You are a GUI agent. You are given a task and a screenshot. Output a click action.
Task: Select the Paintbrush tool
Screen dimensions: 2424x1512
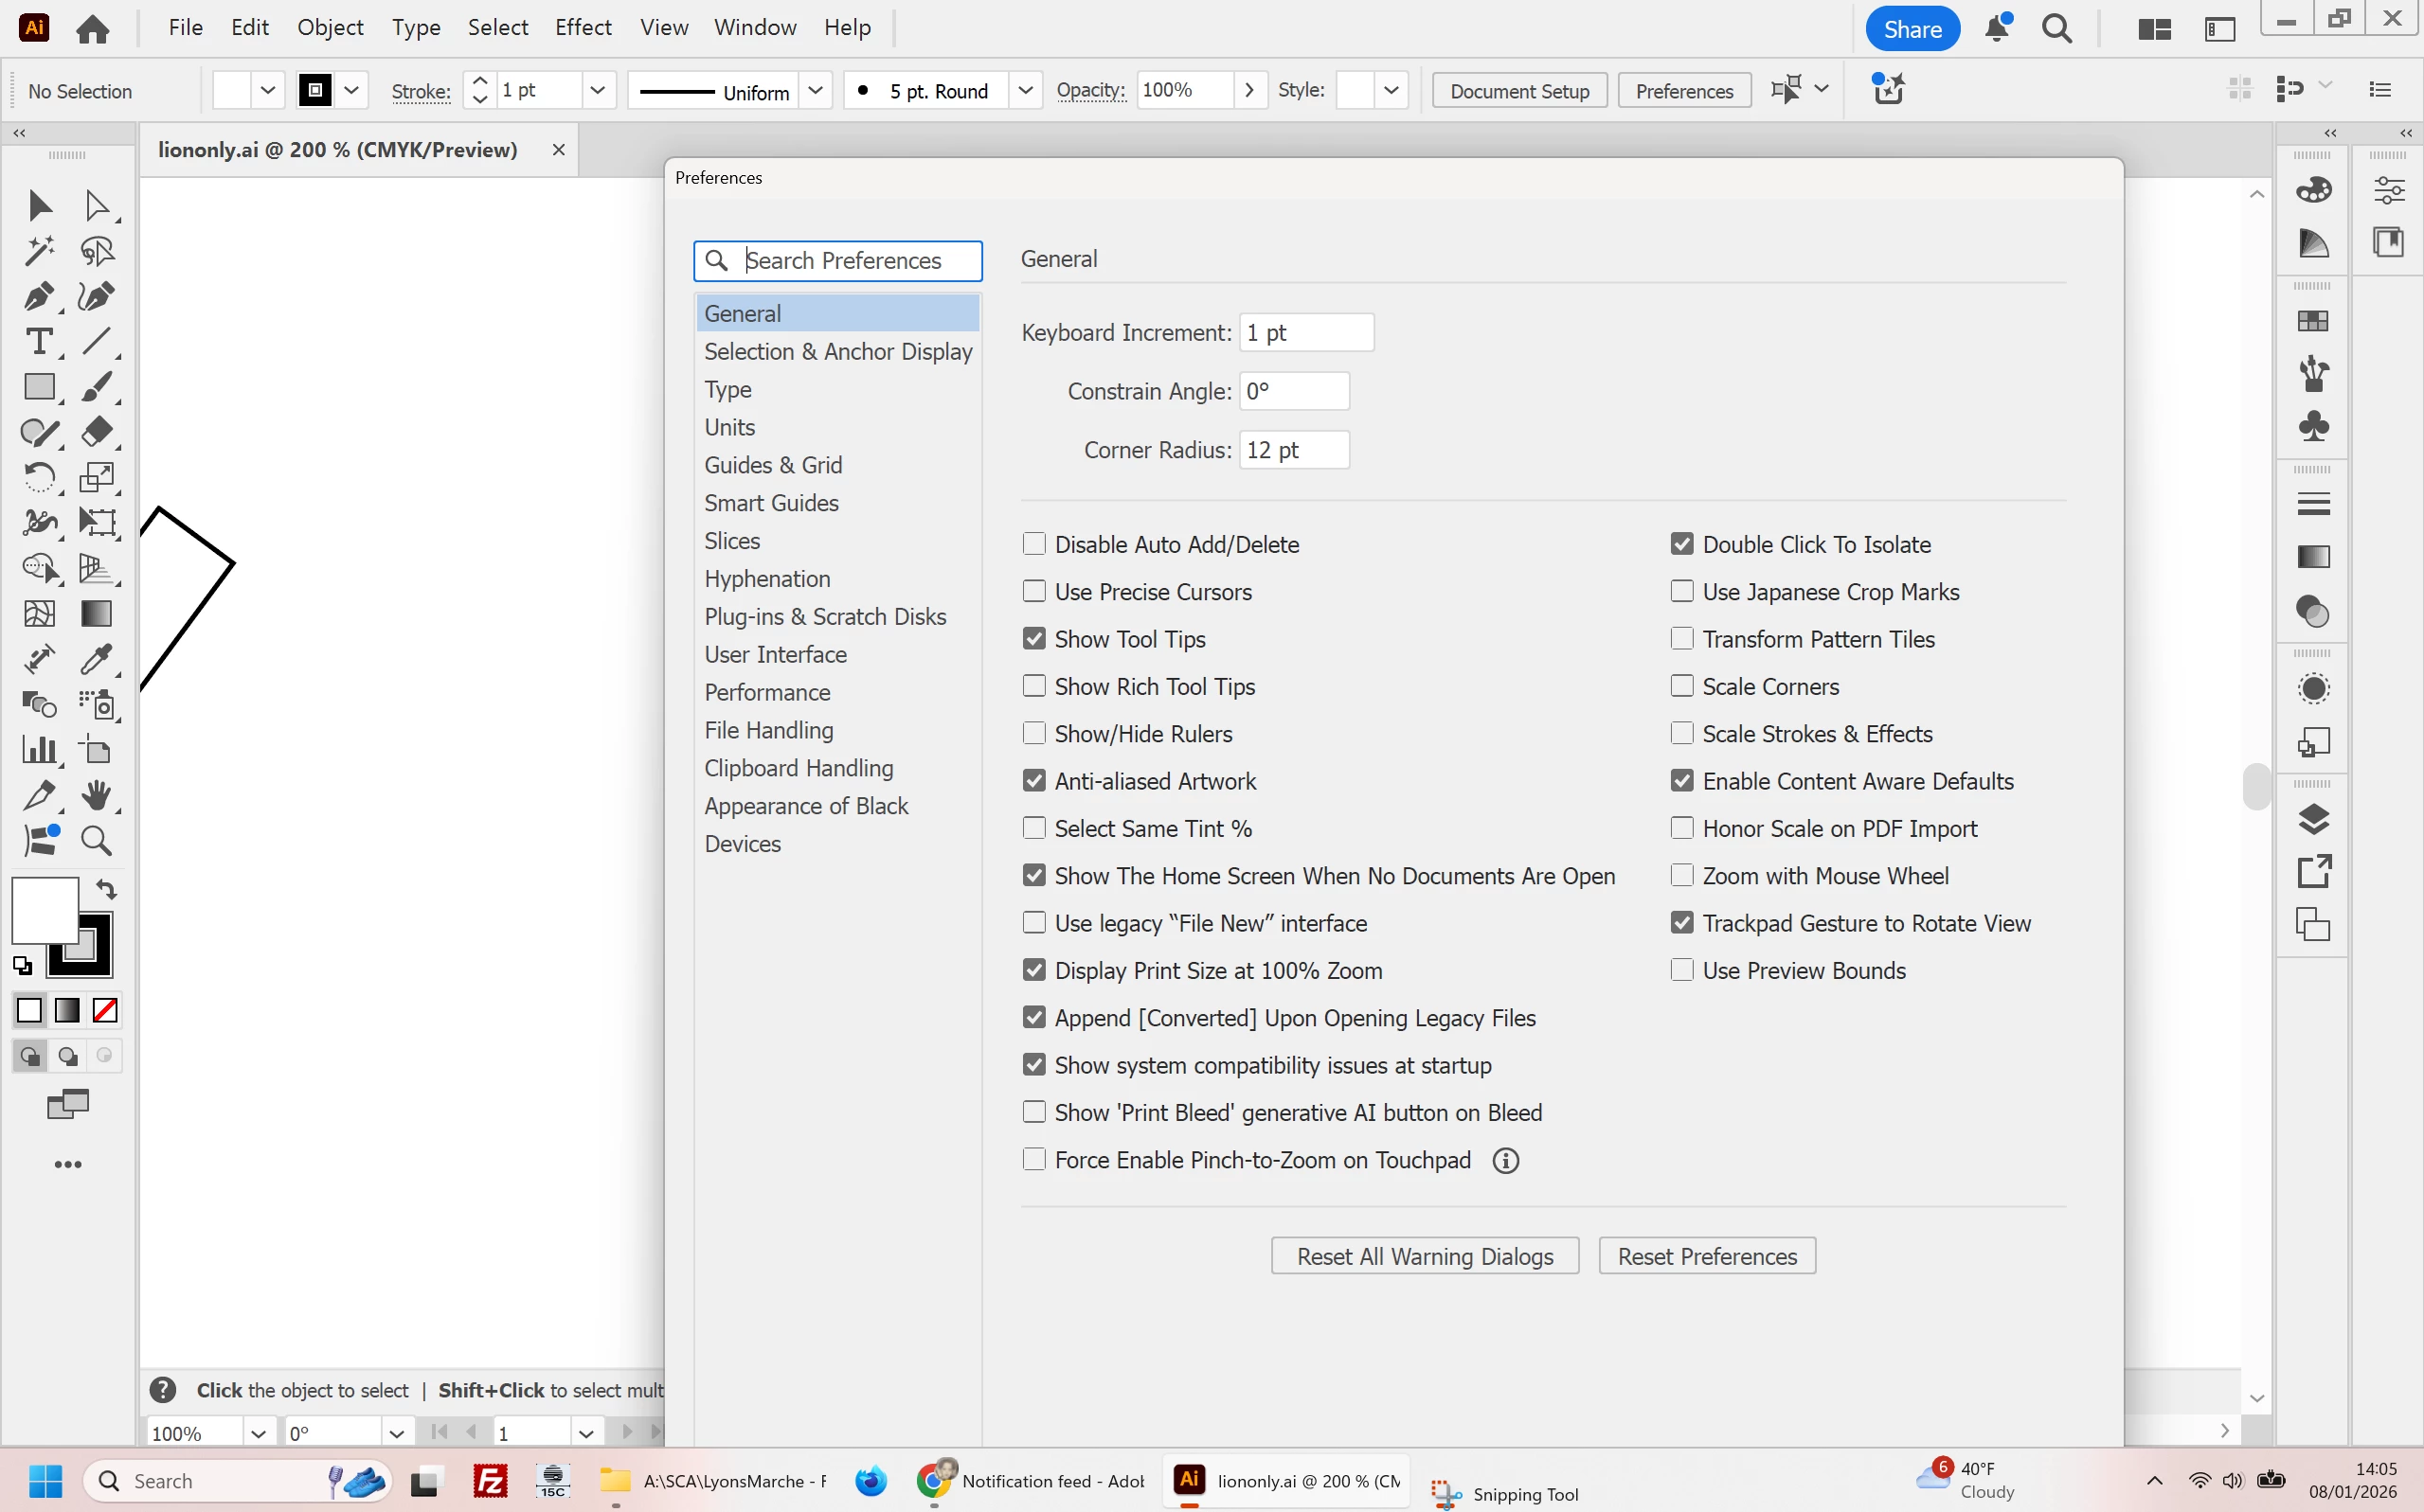click(x=96, y=387)
